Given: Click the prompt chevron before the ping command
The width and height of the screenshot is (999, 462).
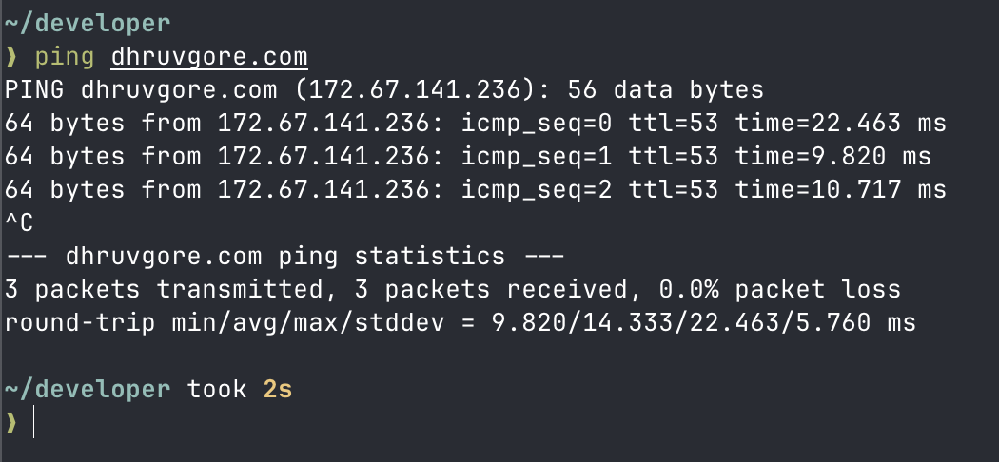Looking at the screenshot, I should (x=11, y=56).
